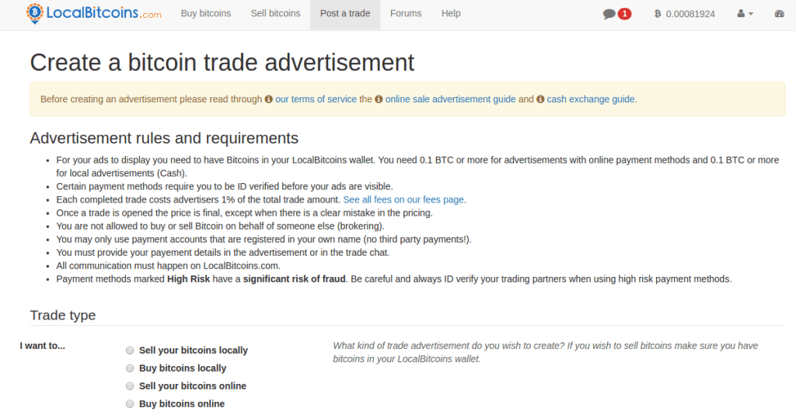The height and width of the screenshot is (415, 796).
Task: Open the Help menu item
Action: pos(451,13)
